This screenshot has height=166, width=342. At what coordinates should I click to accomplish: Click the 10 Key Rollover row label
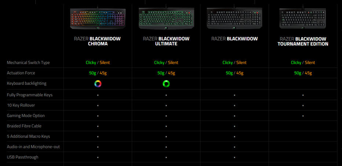(x=21, y=105)
